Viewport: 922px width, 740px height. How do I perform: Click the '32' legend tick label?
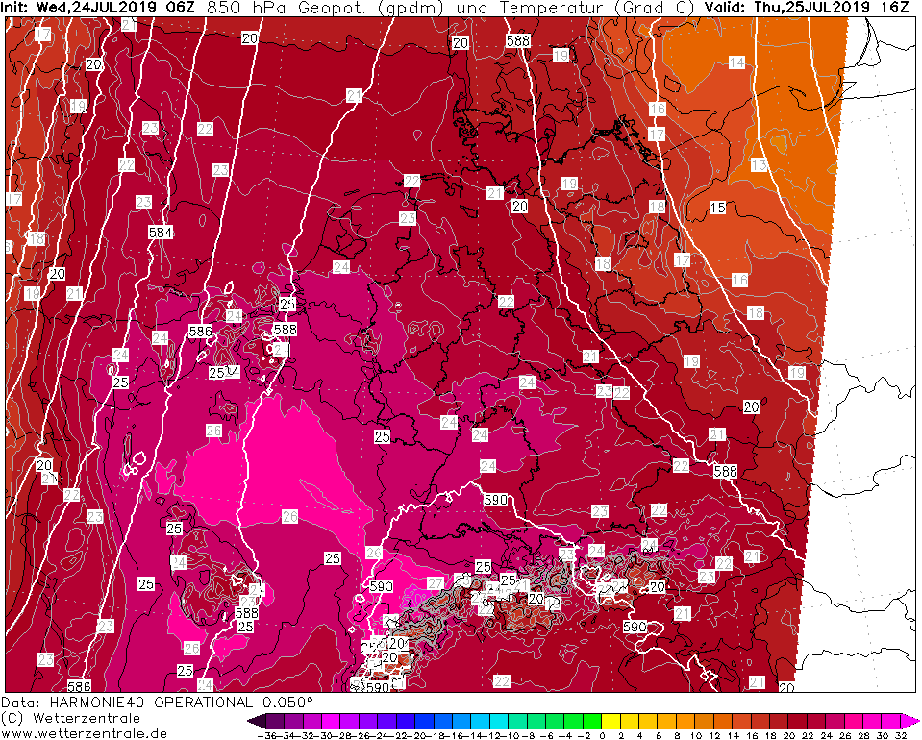point(901,735)
